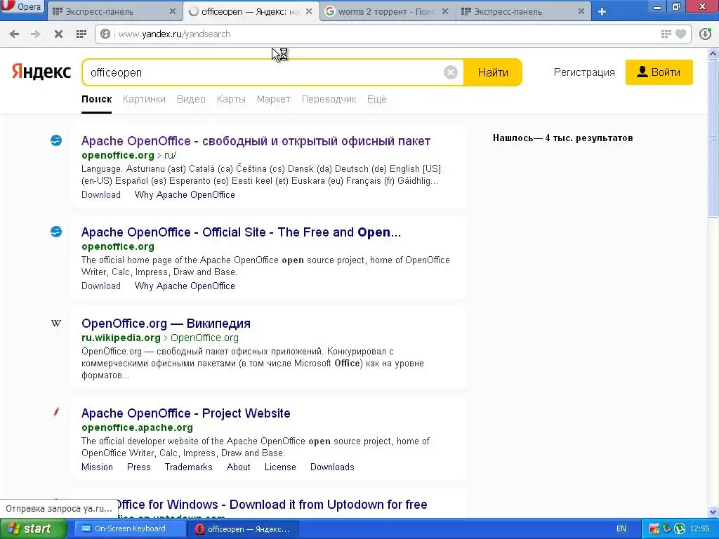Click the ru.wikipedia.org green URL

tap(121, 338)
